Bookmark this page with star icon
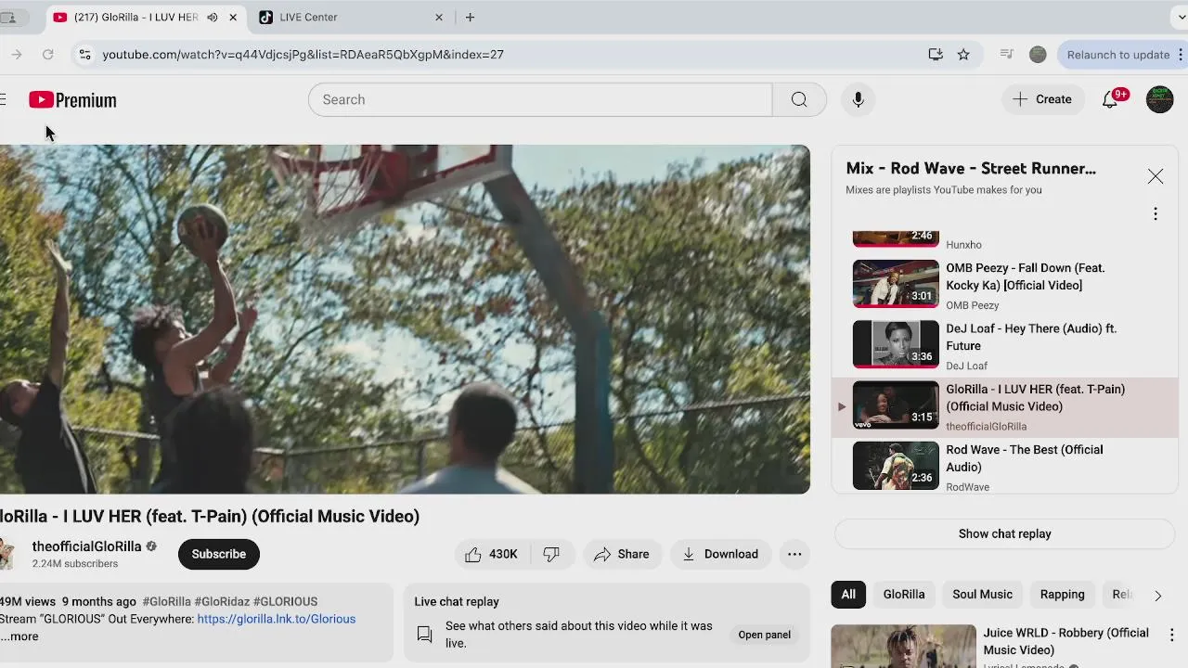The height and width of the screenshot is (668, 1188). tap(963, 55)
